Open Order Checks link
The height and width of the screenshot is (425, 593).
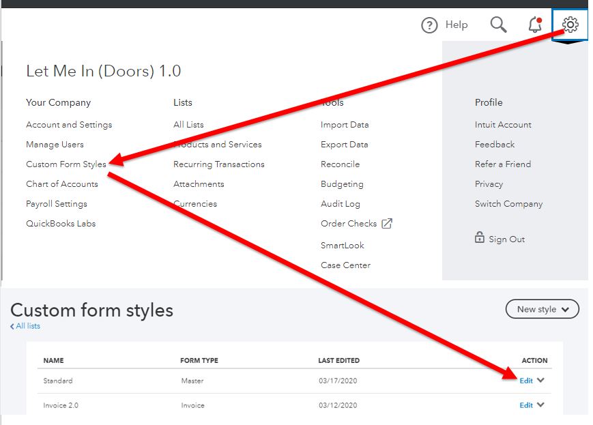click(x=349, y=224)
